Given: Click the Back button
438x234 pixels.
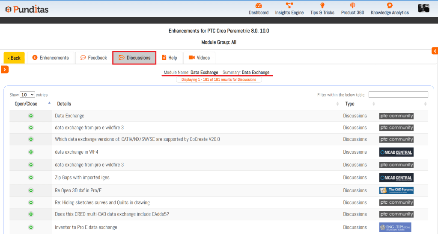Looking at the screenshot, I should coord(14,58).
